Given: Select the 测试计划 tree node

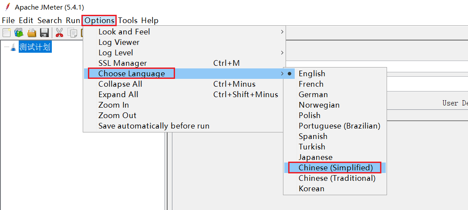Looking at the screenshot, I should [35, 47].
